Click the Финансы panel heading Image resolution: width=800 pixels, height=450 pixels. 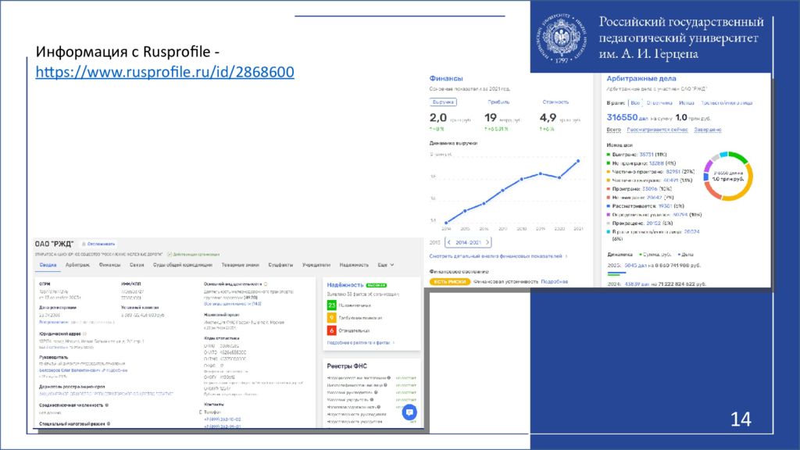tap(446, 79)
